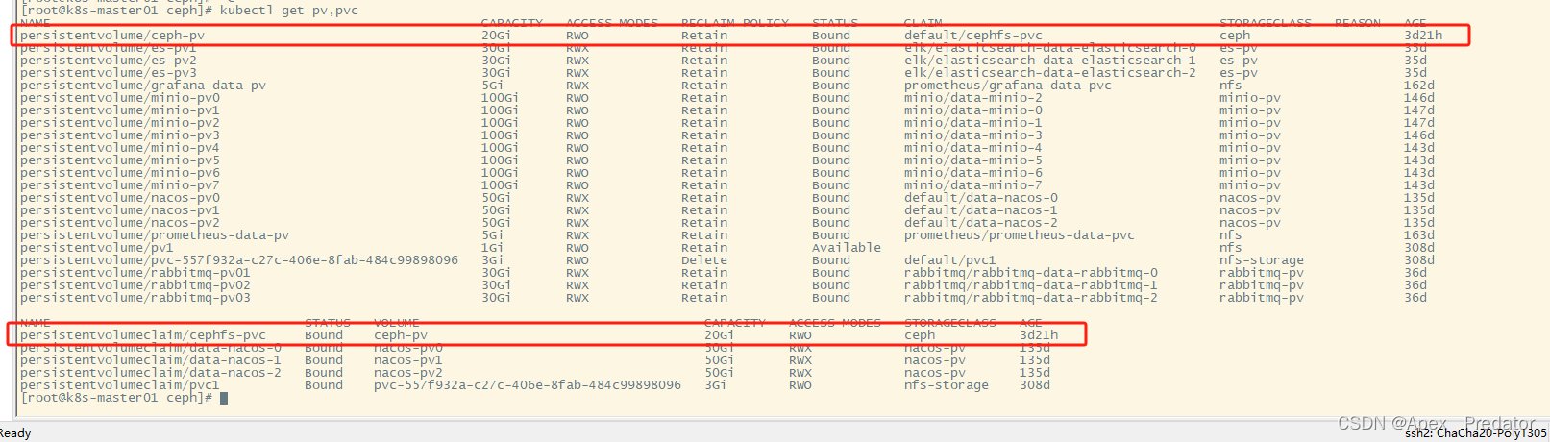The height and width of the screenshot is (442, 1550).
Task: Click persistentvolume/minio-pv4 name
Action: point(120,148)
